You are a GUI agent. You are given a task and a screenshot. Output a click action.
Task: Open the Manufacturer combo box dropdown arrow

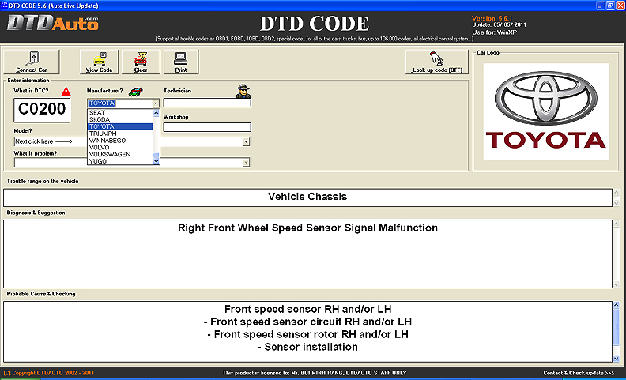pyautogui.click(x=156, y=103)
